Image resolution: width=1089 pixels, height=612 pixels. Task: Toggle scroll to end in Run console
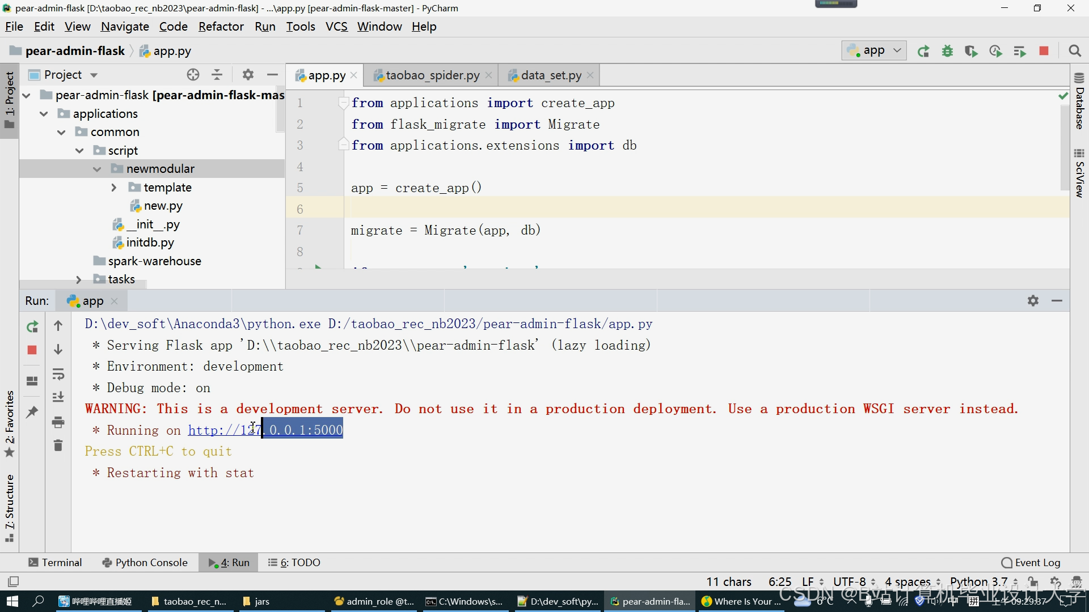[x=58, y=397]
